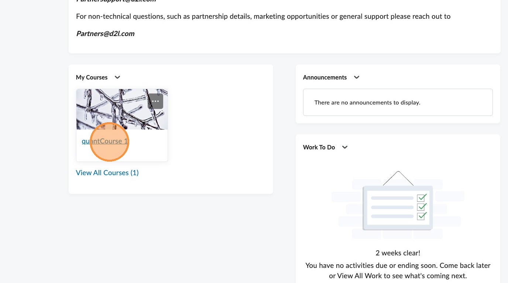Screen dimensions: 508x283
Task: Click the top green checkbox on the checklist
Action: point(421,198)
